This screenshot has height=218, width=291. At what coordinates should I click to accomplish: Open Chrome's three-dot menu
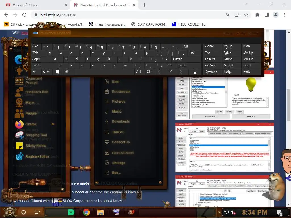click(x=285, y=15)
